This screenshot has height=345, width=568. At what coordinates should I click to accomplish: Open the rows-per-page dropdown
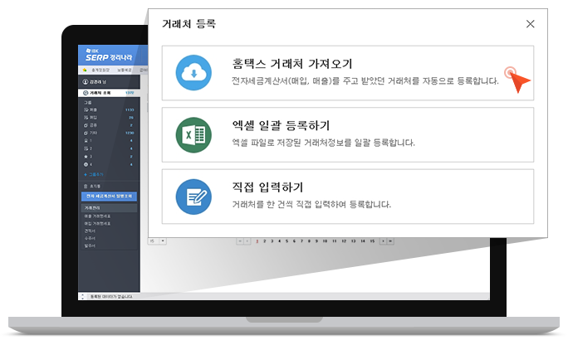[158, 241]
